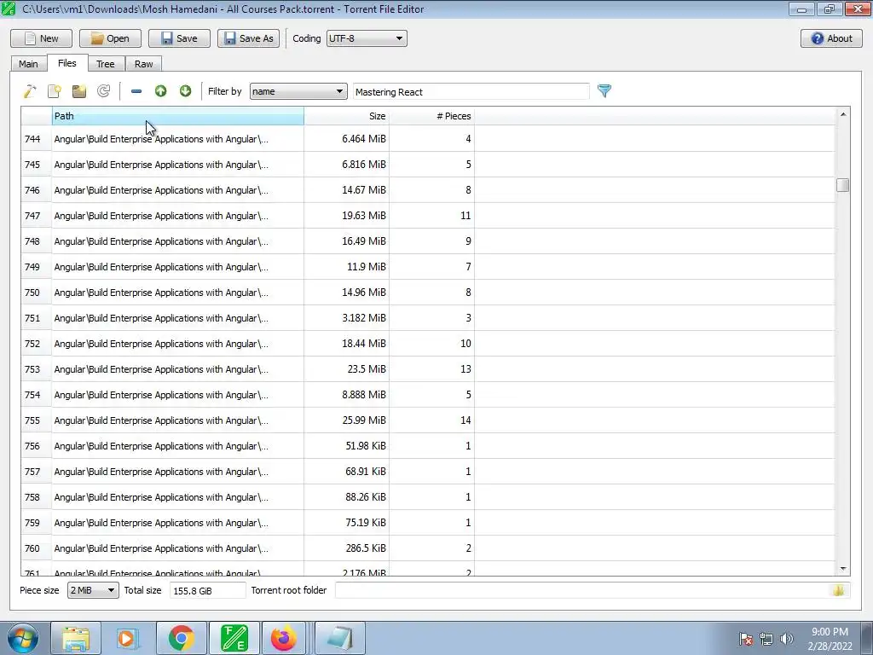Click the grey refresh files icon
The height and width of the screenshot is (655, 873).
pyautogui.click(x=103, y=91)
